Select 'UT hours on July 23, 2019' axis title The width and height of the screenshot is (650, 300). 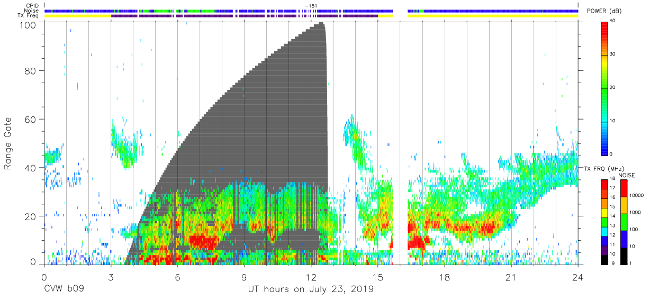pos(311,289)
